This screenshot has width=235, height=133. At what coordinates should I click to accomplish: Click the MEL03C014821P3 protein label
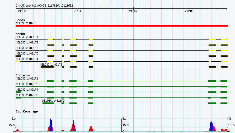pyautogui.click(x=27, y=95)
